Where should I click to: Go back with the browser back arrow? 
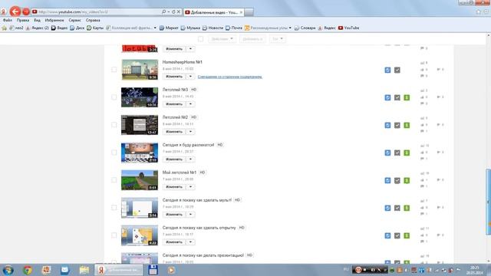[15, 11]
